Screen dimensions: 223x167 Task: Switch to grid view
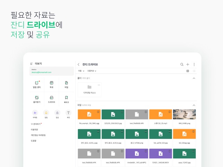188,71
